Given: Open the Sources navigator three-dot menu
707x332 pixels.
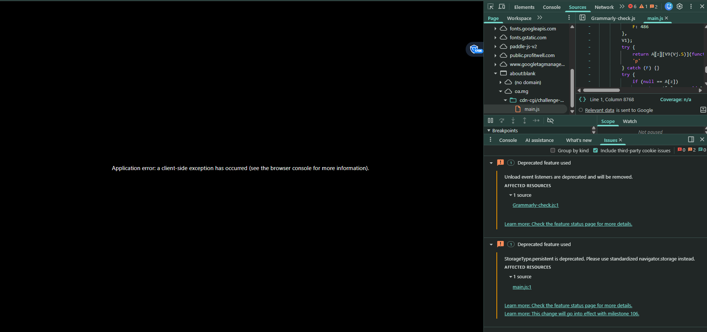Looking at the screenshot, I should coord(569,18).
